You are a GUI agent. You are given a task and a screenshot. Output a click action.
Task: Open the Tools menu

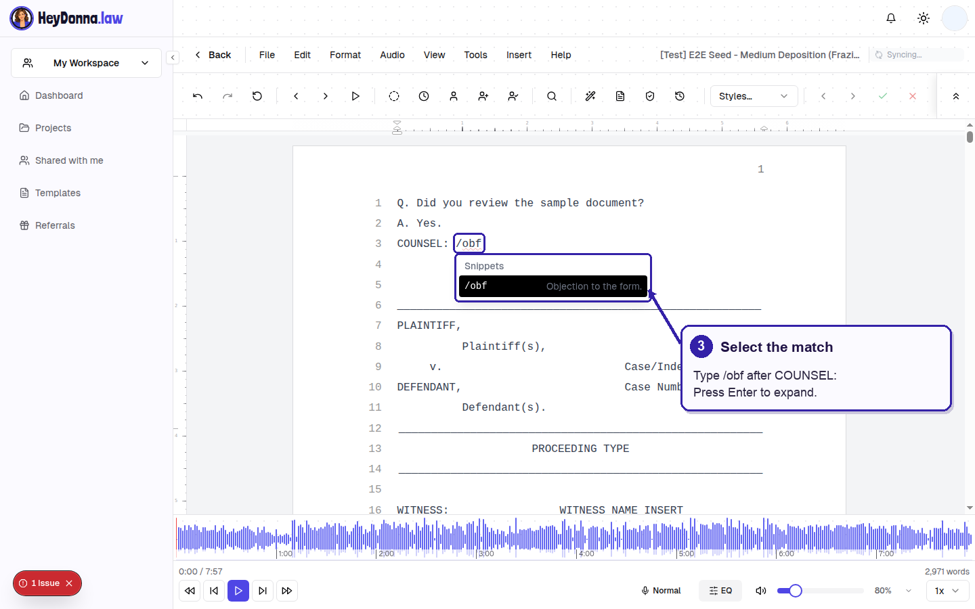(475, 55)
